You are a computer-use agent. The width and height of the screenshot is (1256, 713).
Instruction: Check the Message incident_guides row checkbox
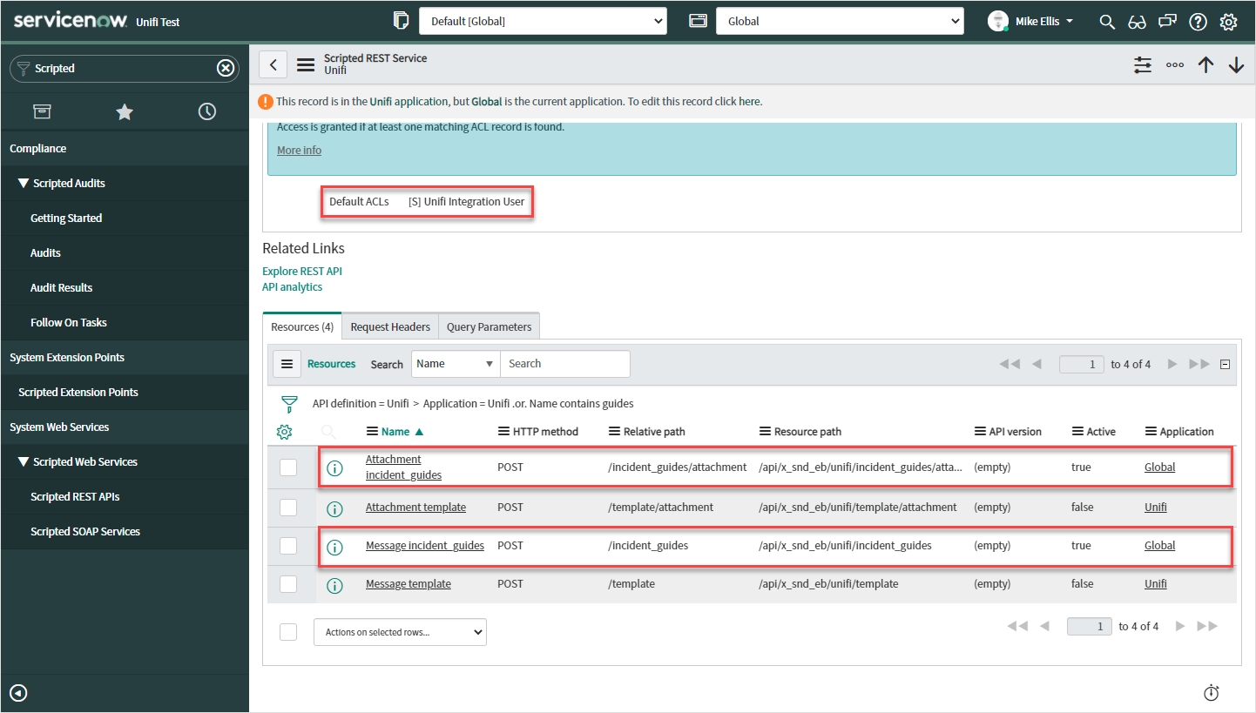coord(288,546)
